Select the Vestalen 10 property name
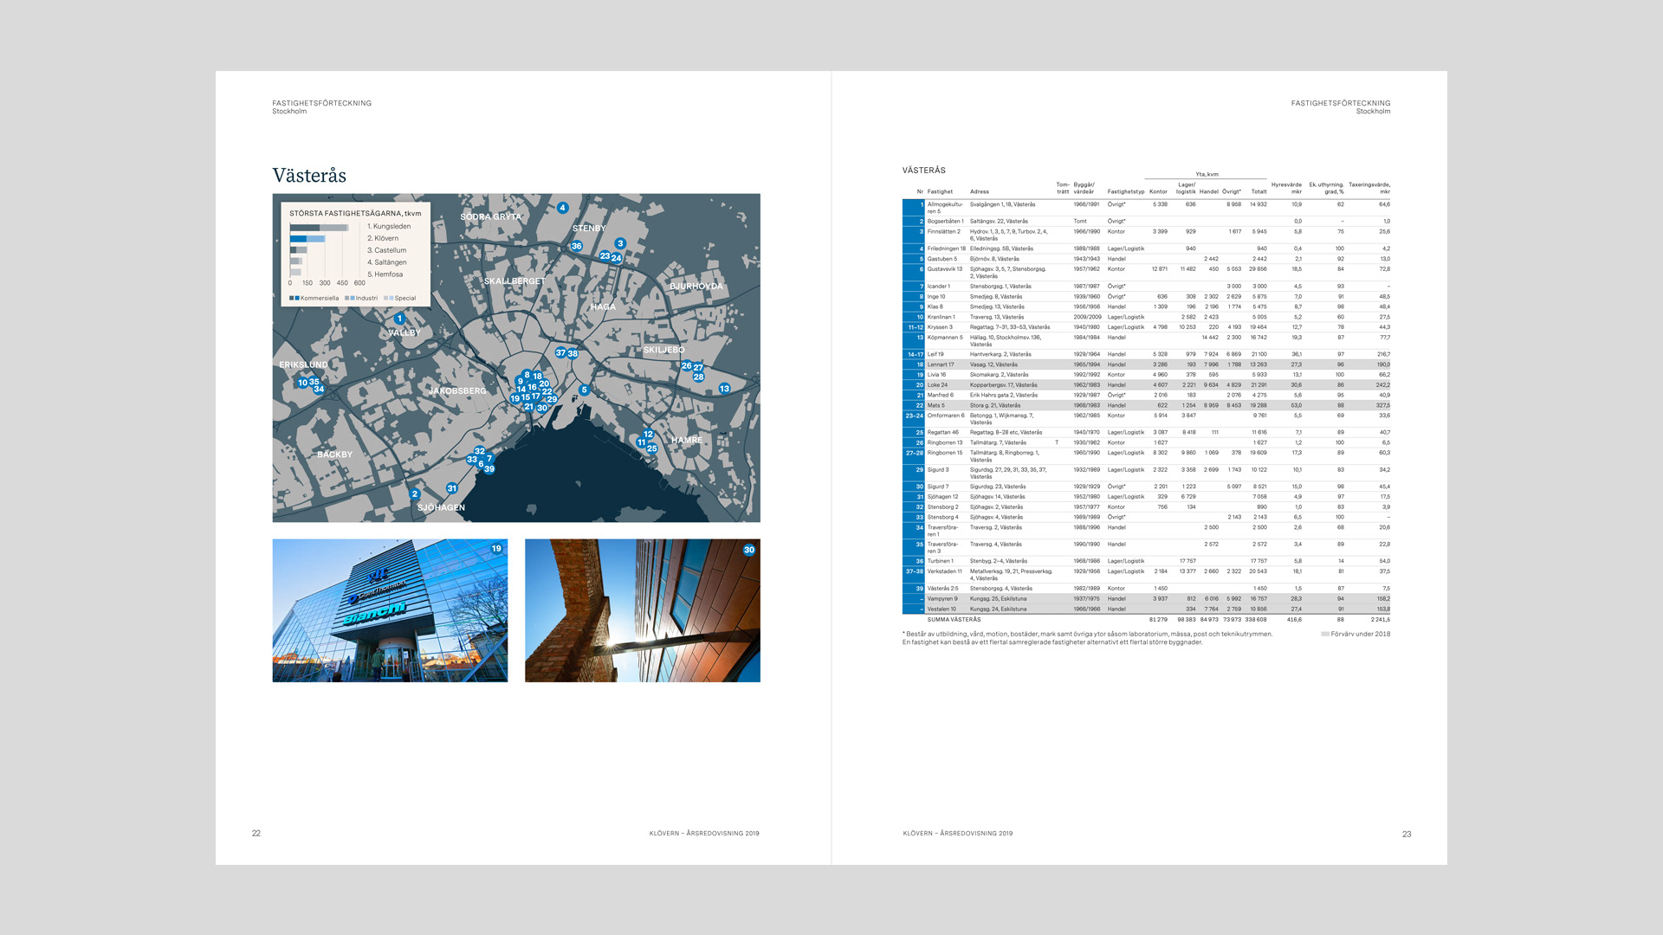Screen dimensions: 1663x935 (942, 609)
